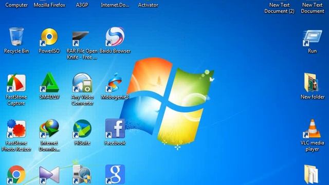Select the Facebook shortcut icon
Viewport: 329px width, 185px height.
(x=115, y=128)
